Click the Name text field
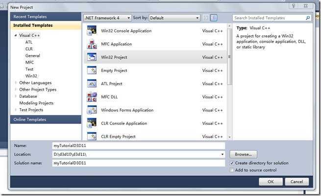Screen dimensions: 321x196 [139, 146]
